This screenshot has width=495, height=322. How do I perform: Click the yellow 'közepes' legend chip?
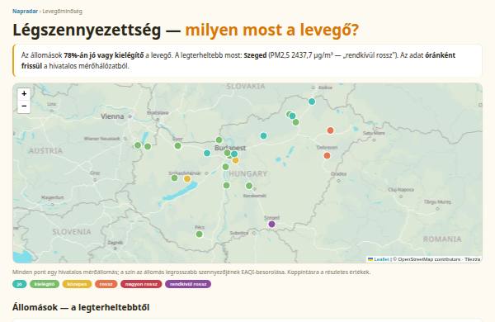tap(77, 284)
